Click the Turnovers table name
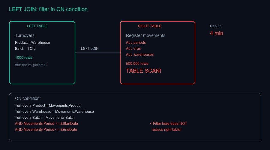270x150 pixels. coord(25,35)
